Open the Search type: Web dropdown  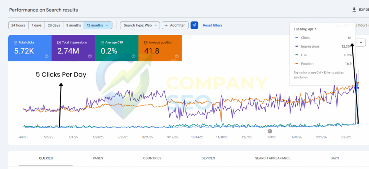(140, 25)
